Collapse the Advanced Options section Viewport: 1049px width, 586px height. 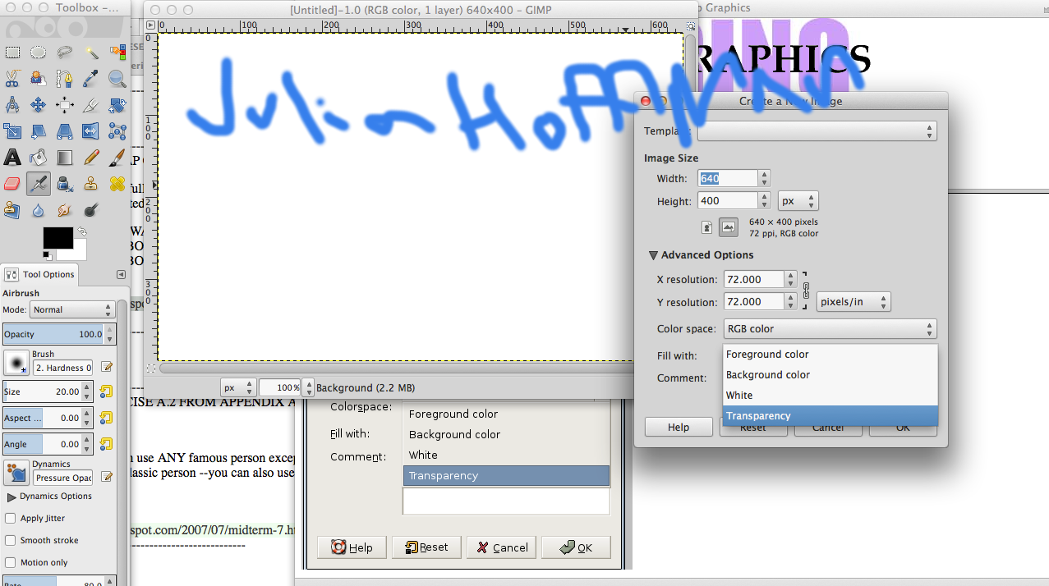[x=654, y=255]
